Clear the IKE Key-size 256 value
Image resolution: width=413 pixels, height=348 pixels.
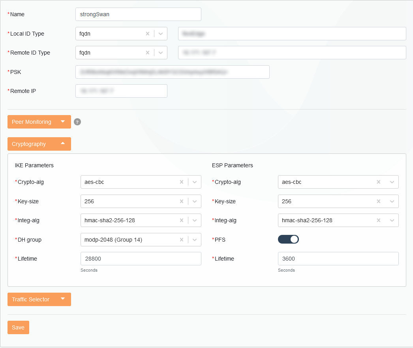[x=182, y=201]
